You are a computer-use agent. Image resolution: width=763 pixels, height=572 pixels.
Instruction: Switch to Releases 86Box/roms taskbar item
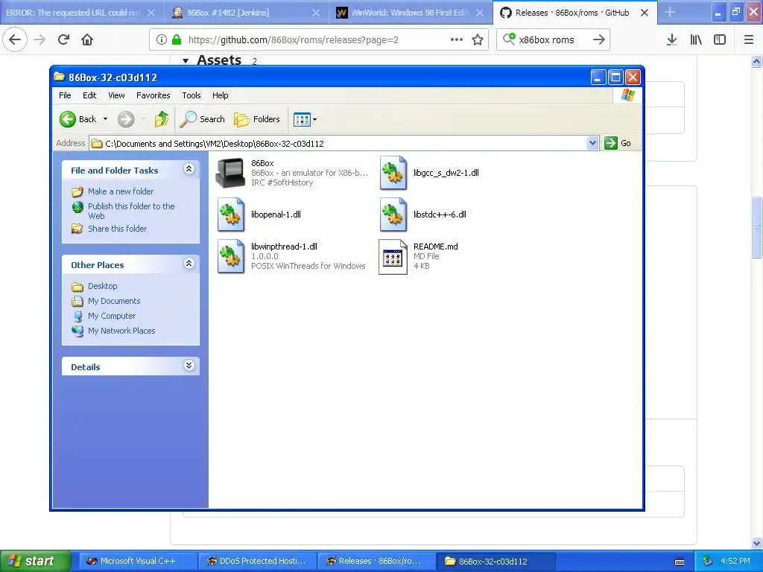pos(376,561)
